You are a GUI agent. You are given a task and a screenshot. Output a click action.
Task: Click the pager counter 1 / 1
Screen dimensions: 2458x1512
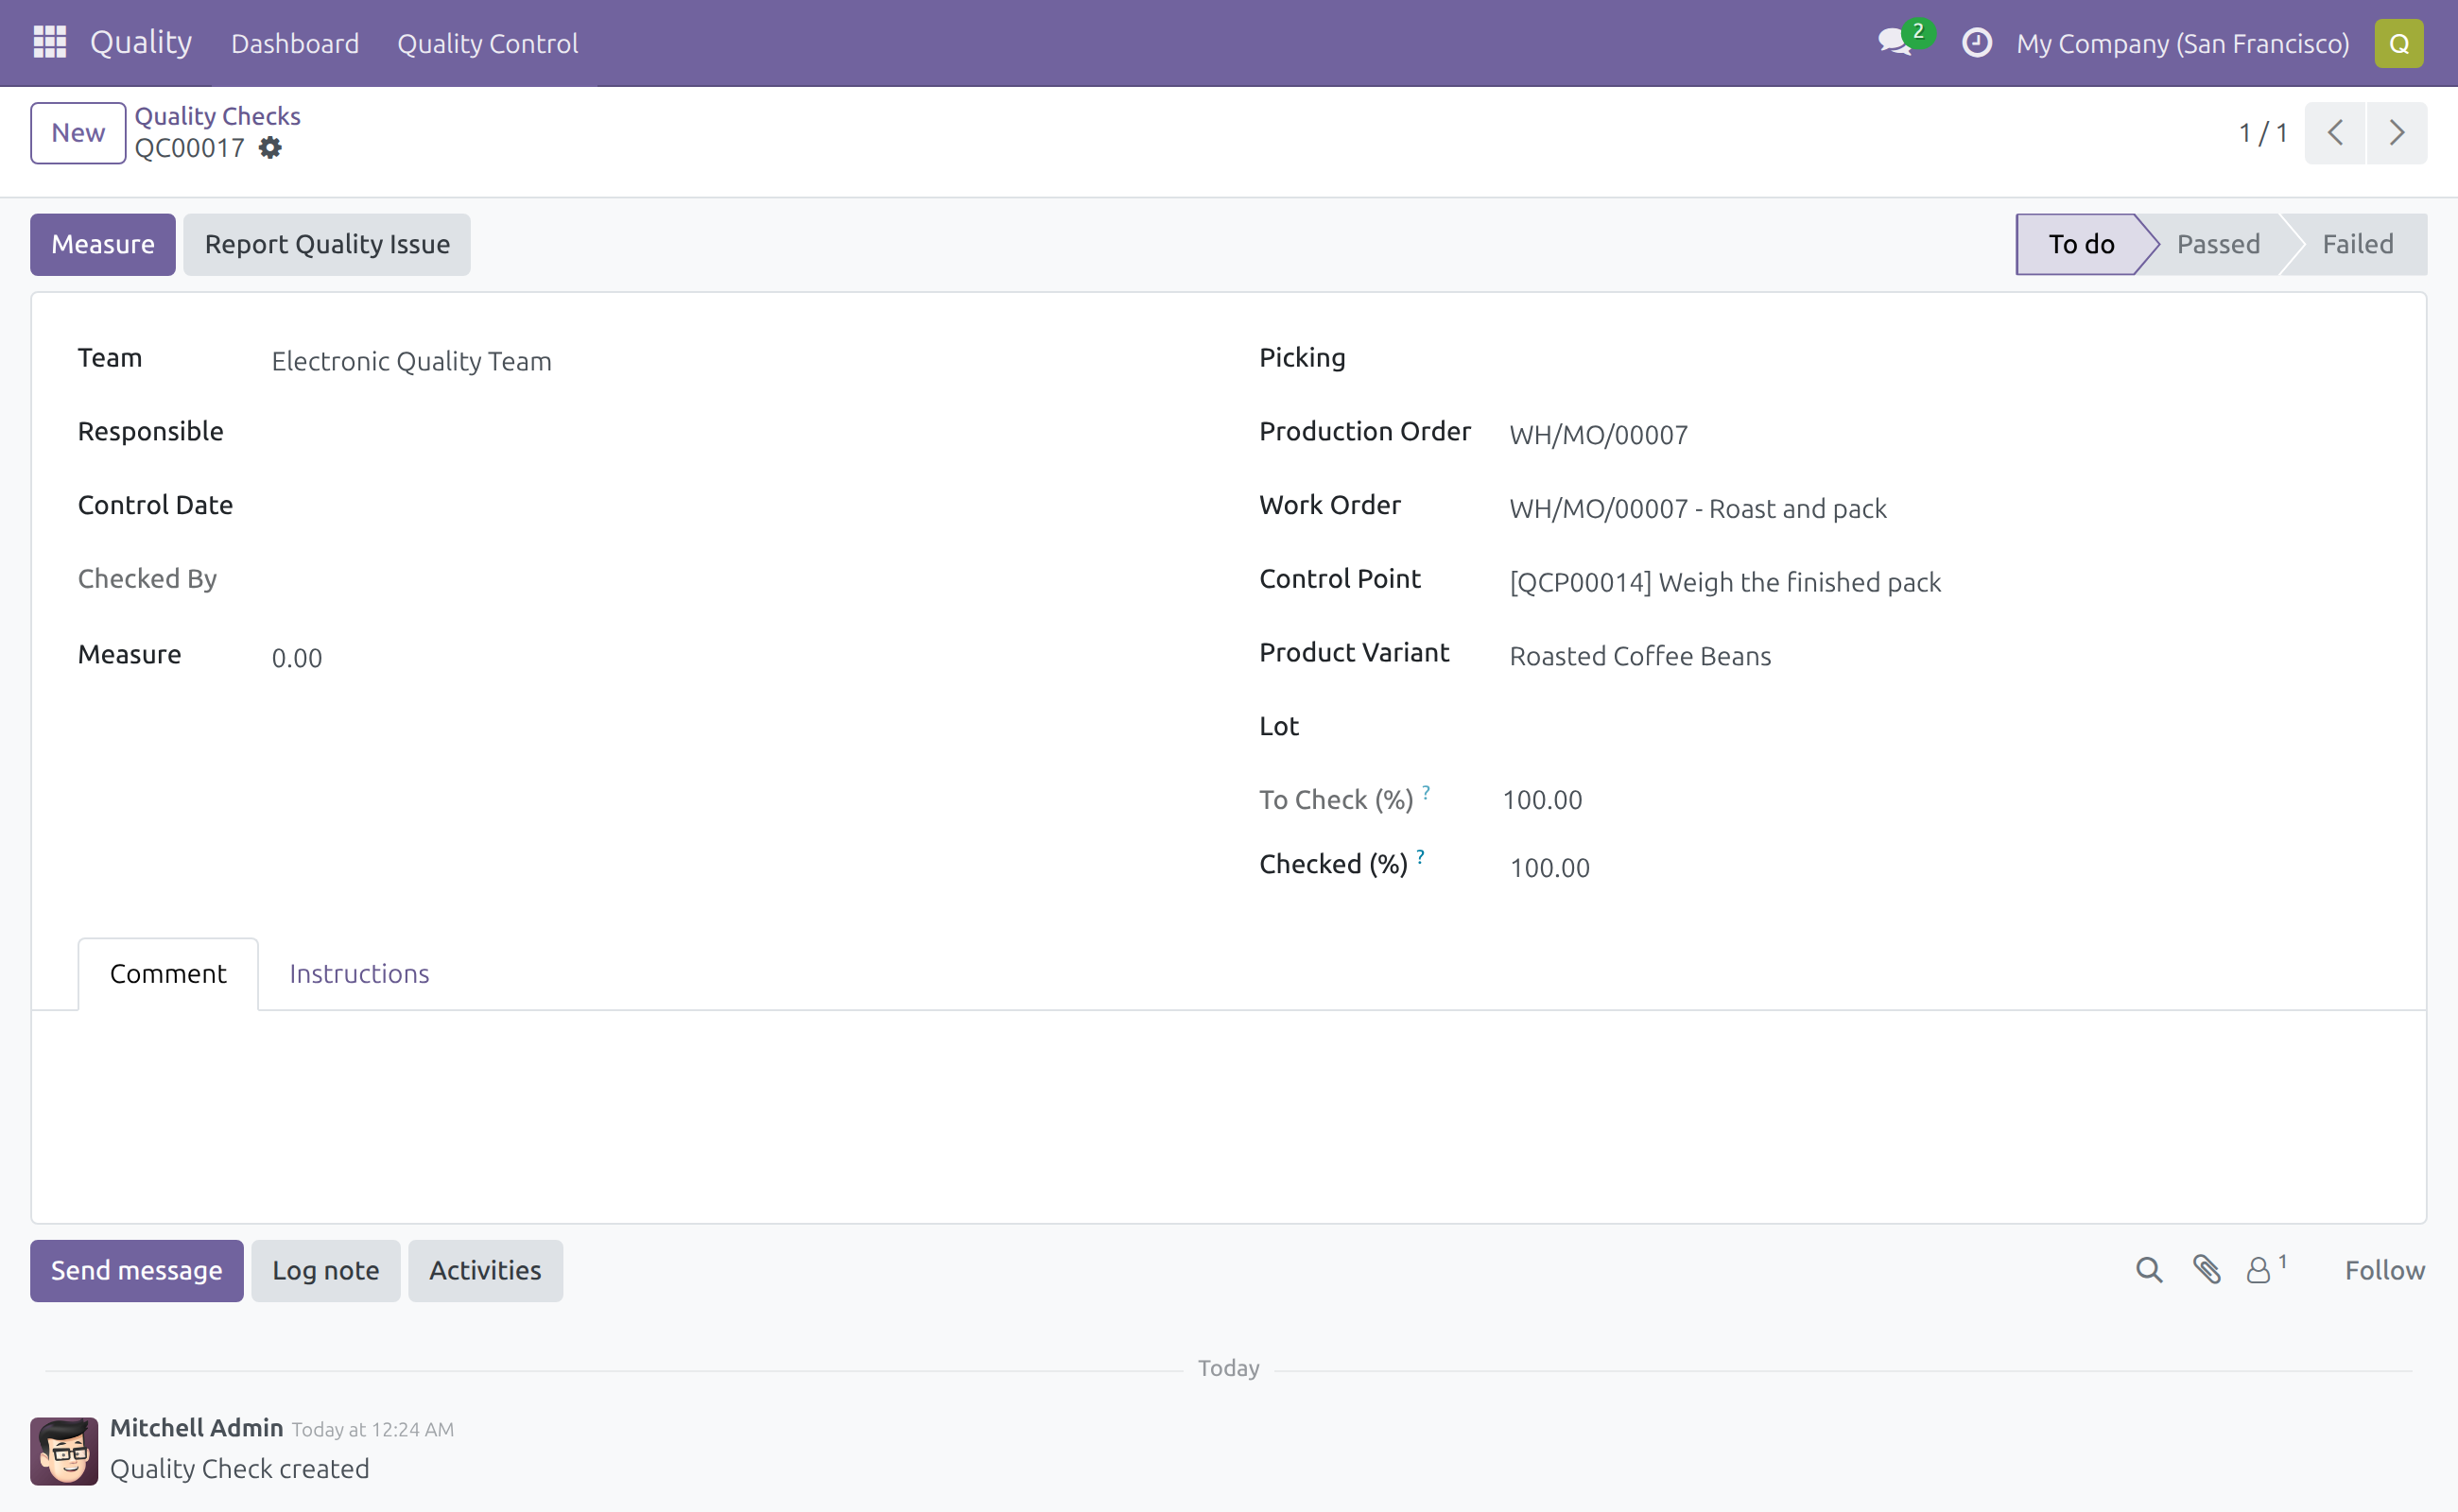pyautogui.click(x=2262, y=132)
